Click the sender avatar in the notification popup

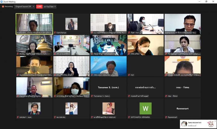pos(184,124)
